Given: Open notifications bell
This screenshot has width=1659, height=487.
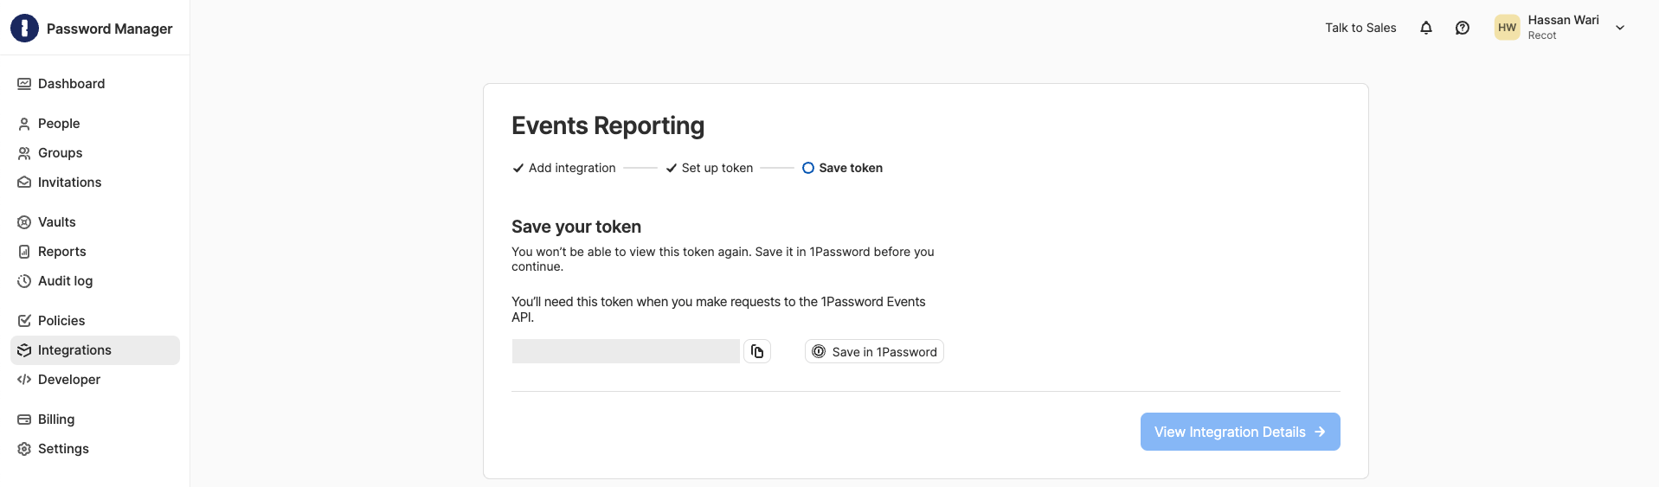Looking at the screenshot, I should tap(1426, 28).
